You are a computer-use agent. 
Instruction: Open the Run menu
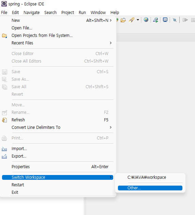coord(82,13)
